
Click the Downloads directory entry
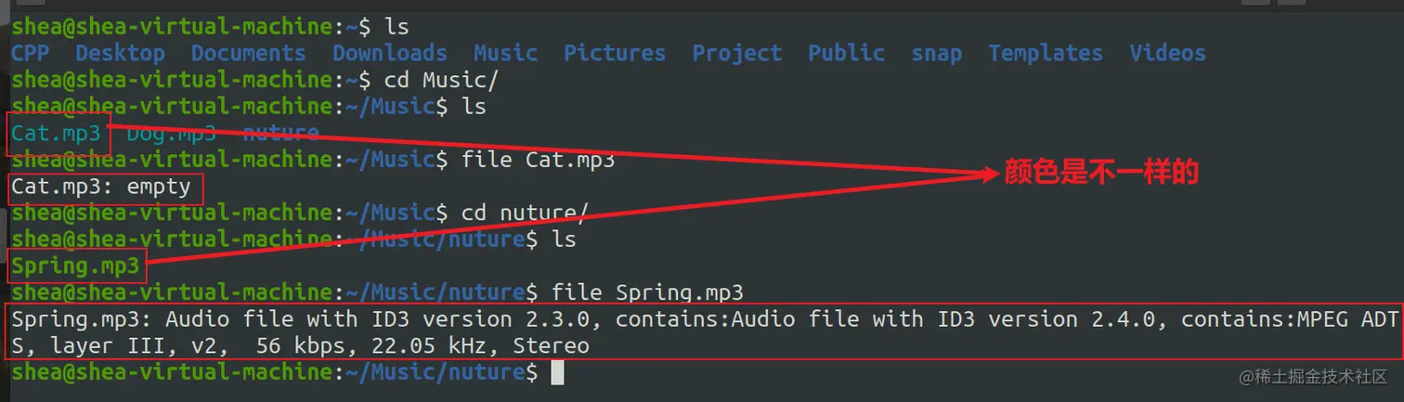390,53
